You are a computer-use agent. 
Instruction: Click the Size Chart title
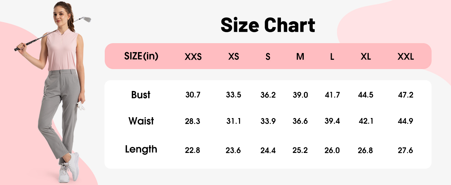click(268, 25)
